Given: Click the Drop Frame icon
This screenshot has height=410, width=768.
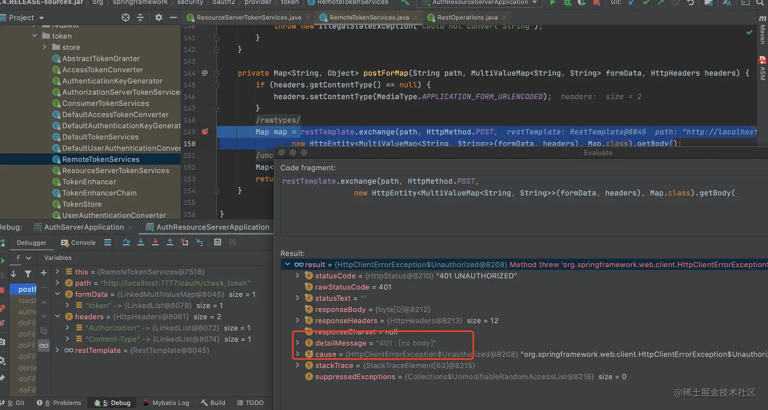Looking at the screenshot, I should coord(185,243).
